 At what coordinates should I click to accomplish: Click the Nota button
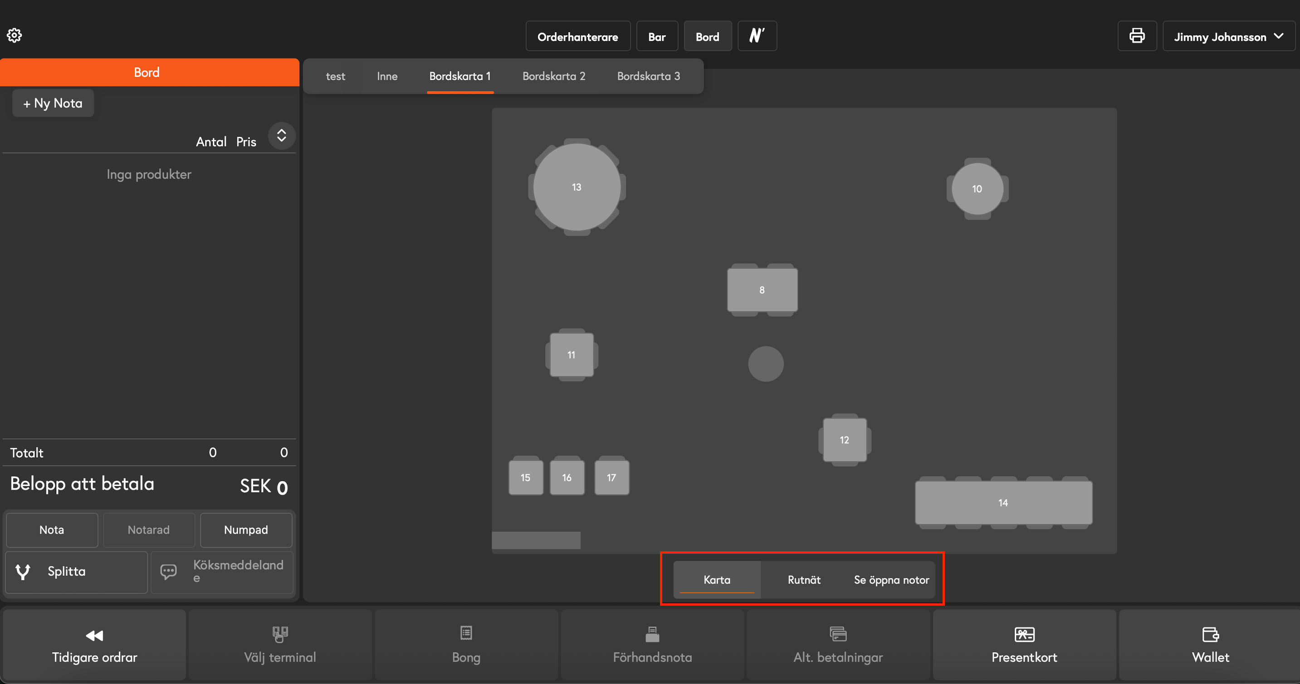pyautogui.click(x=52, y=530)
